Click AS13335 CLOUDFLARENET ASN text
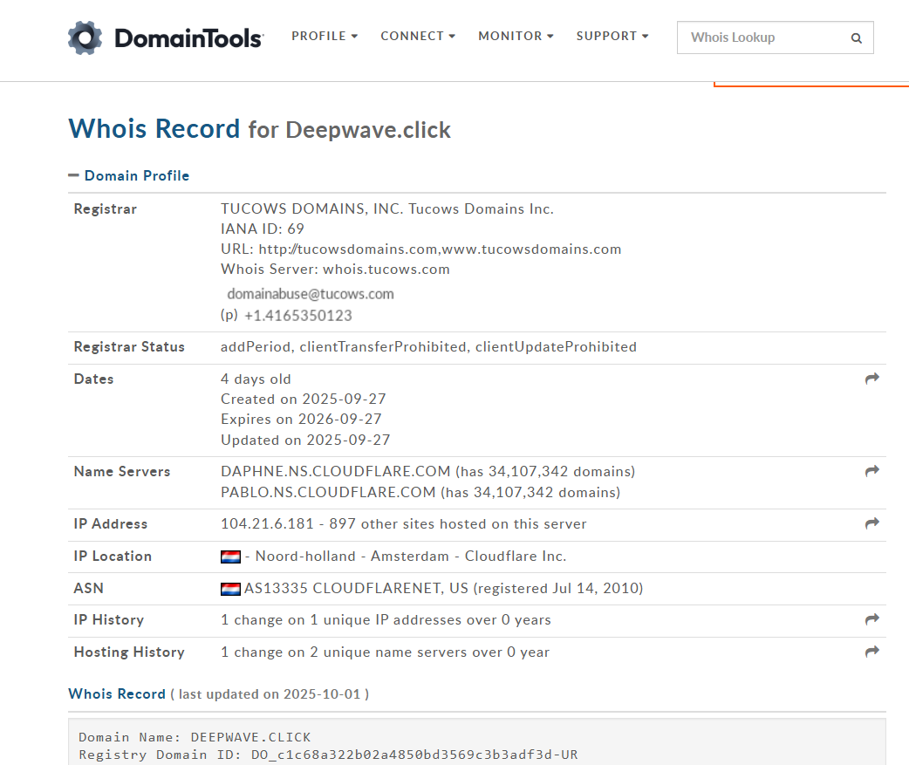This screenshot has width=909, height=765. (356, 588)
